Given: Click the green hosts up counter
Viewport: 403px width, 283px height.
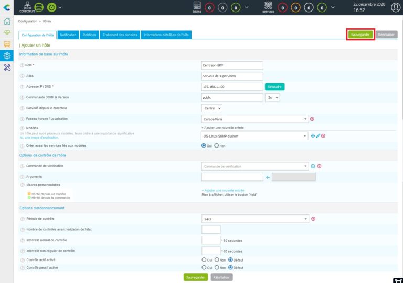Looking at the screenshot, I should 236,8.
